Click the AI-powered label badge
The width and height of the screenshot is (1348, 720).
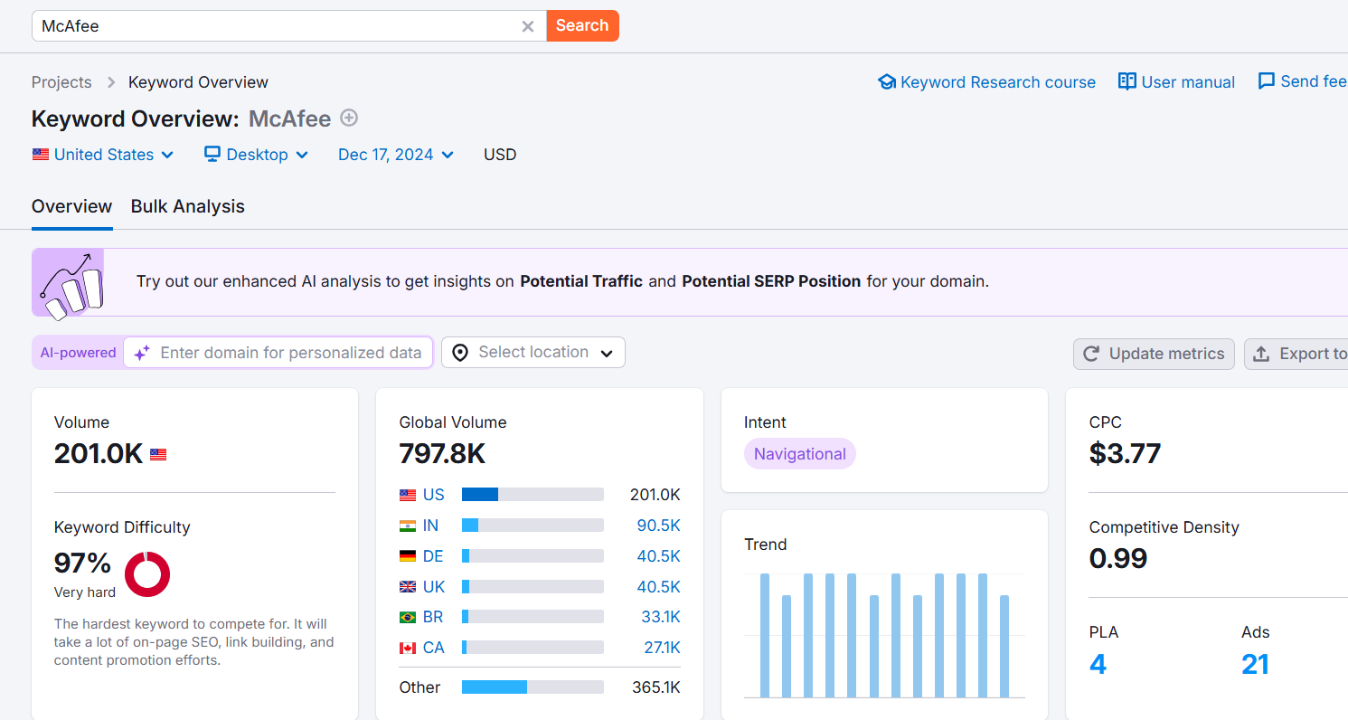(x=78, y=353)
